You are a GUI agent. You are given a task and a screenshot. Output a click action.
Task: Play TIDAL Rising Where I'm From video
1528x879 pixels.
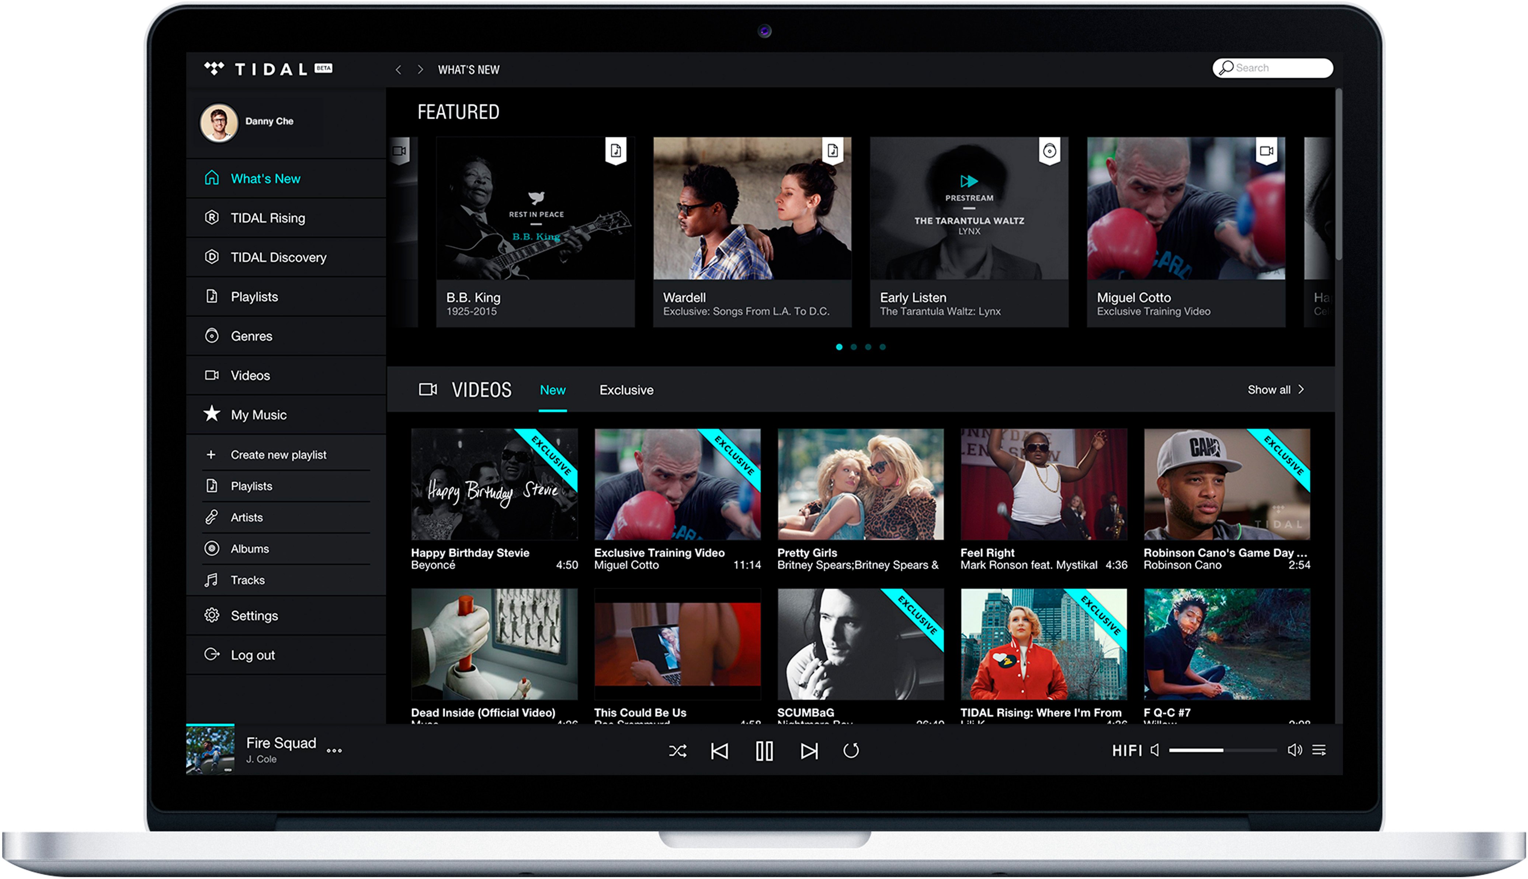click(x=1044, y=644)
